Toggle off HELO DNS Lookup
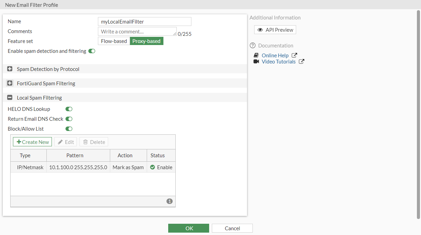 coord(69,109)
